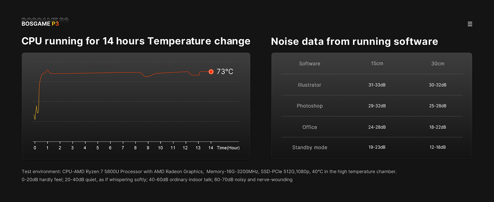The width and height of the screenshot is (494, 202).
Task: Click the 73°C red data point
Action: click(211, 72)
